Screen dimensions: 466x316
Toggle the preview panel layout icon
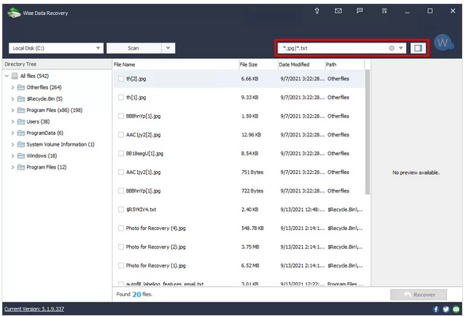(418, 48)
